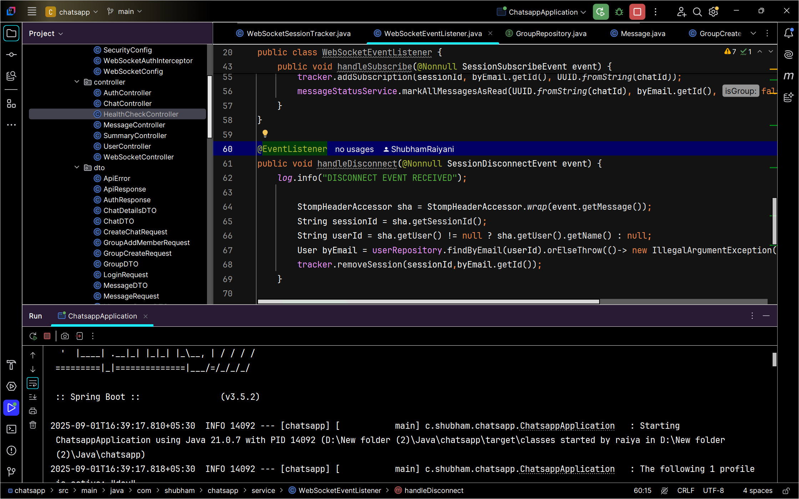This screenshot has width=799, height=499.
Task: Go to next highlighted error arrow
Action: coord(771,52)
